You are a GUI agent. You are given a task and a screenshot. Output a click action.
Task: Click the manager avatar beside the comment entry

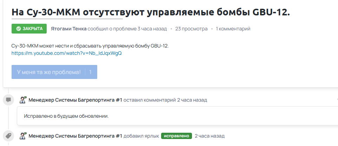23,100
